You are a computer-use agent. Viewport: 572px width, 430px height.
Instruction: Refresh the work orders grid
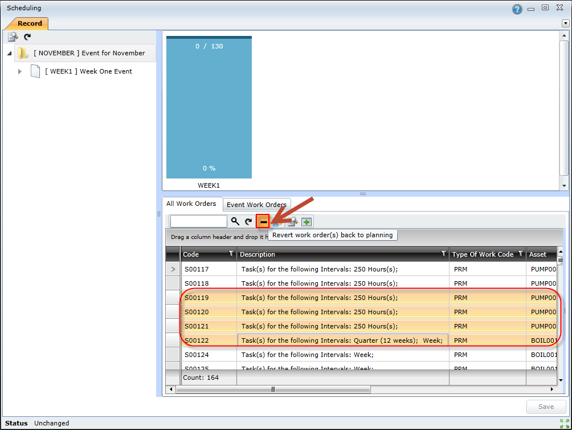248,221
